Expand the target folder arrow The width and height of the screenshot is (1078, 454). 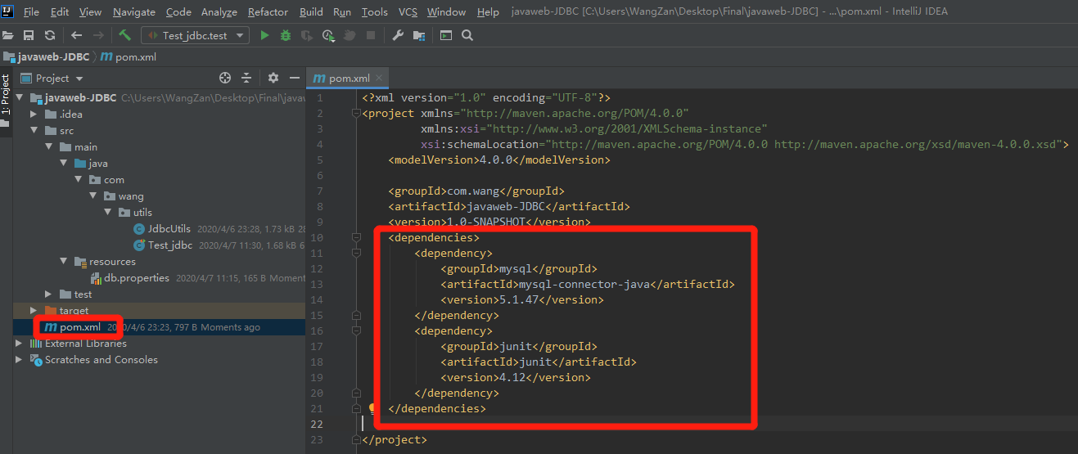[35, 310]
